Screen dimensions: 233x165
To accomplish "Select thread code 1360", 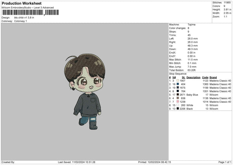I will [x=205, y=84].
